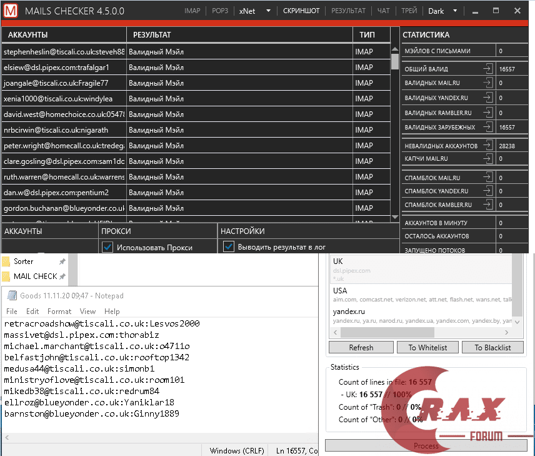Click the pin icon next to Sorter folder
The image size is (535, 456).
tap(62, 261)
